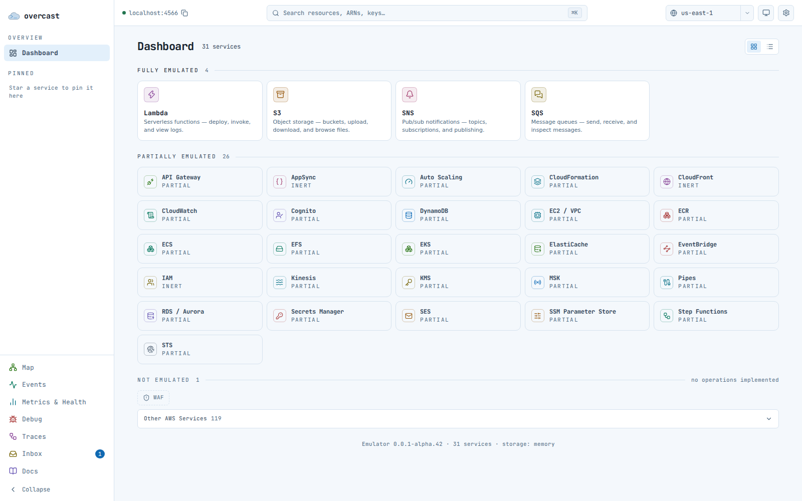Click 'PARTIAL' status under Step Functions

pyautogui.click(x=692, y=320)
